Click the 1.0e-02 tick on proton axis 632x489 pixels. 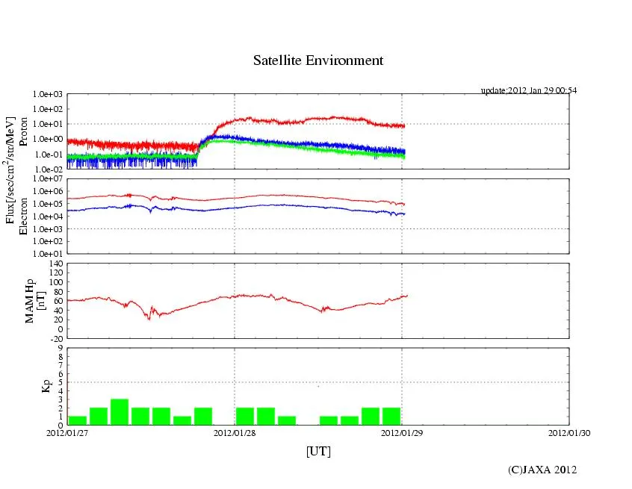tap(49, 169)
